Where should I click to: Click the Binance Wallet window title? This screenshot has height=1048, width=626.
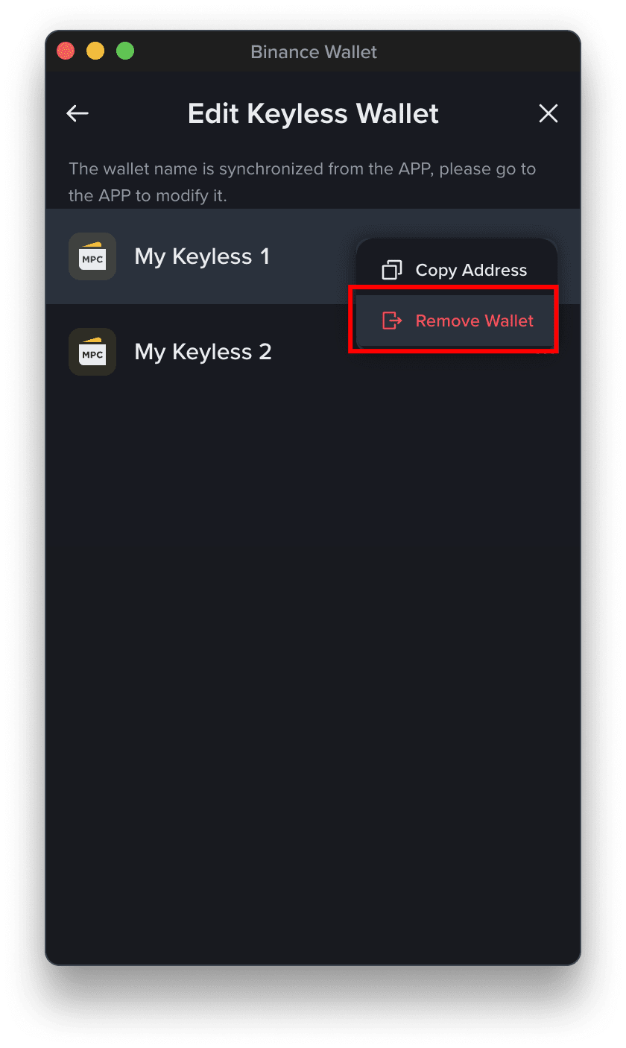[314, 52]
